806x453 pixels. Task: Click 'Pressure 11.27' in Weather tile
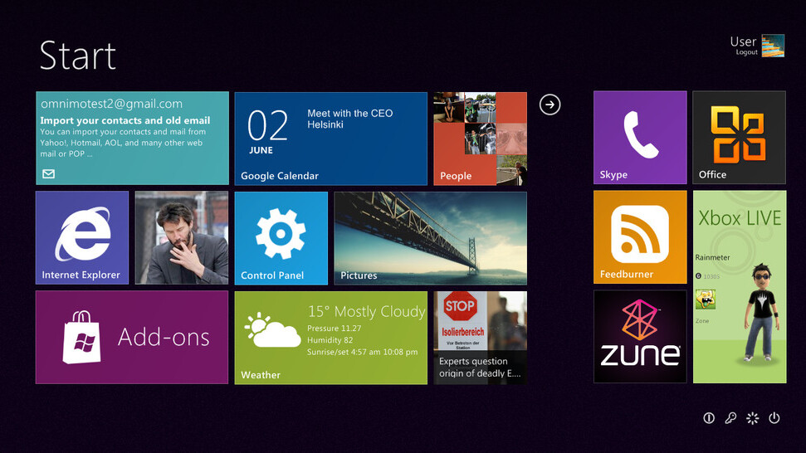pos(335,329)
